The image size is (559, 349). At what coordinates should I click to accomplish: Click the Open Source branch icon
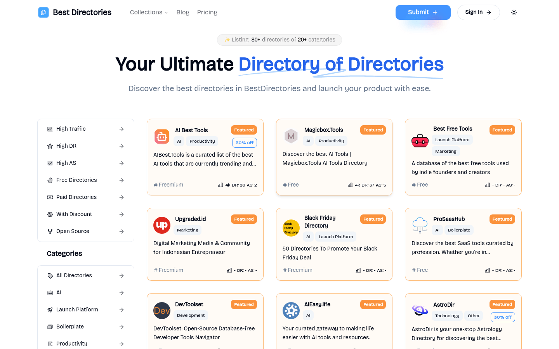click(50, 231)
